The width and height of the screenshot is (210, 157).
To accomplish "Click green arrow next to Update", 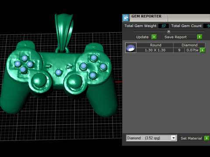I will coord(154,37).
